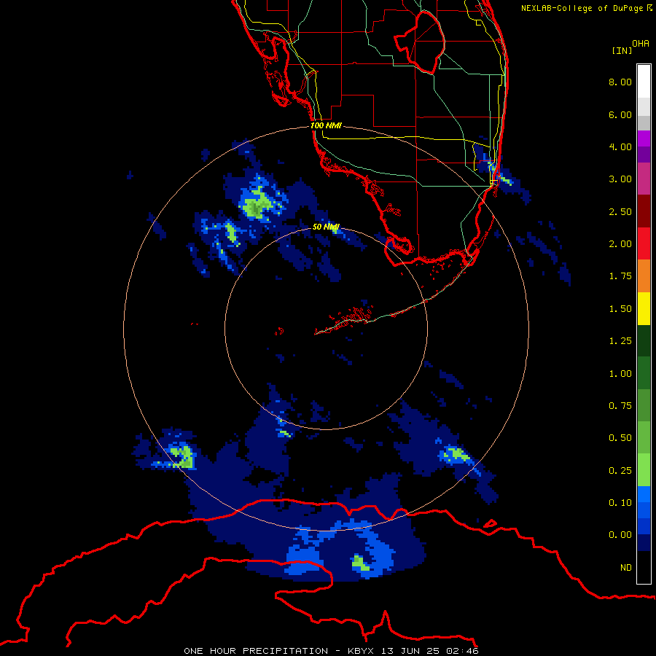Select the dark red legend swatch

(644, 211)
